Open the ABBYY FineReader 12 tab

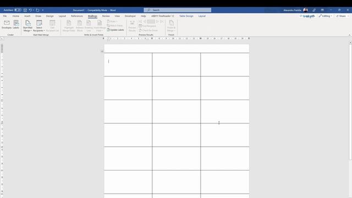(163, 16)
